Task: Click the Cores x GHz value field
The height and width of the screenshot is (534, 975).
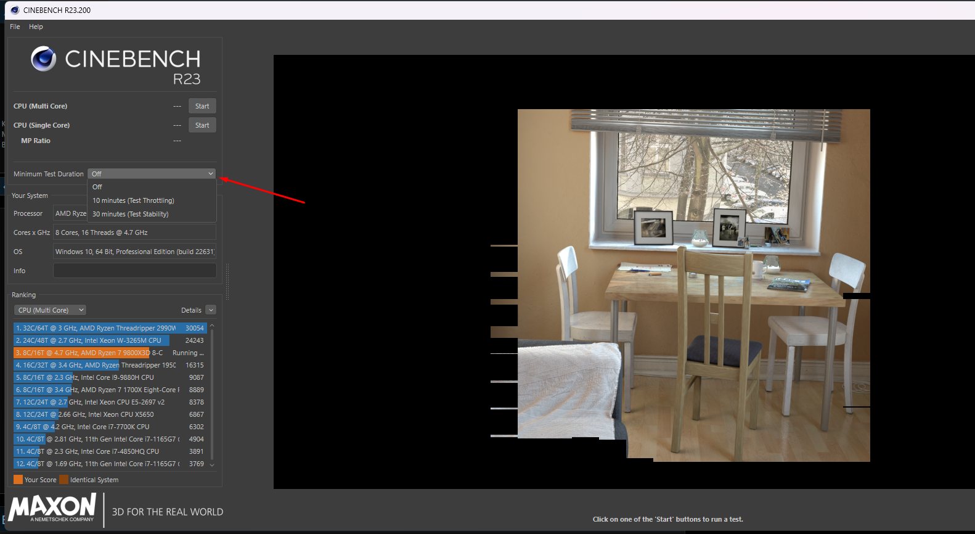Action: pyautogui.click(x=134, y=232)
